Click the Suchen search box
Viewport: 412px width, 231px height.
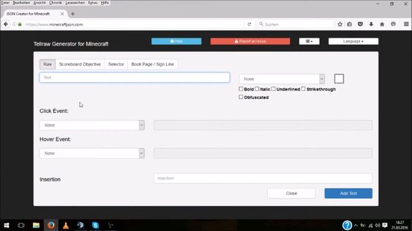[295, 24]
